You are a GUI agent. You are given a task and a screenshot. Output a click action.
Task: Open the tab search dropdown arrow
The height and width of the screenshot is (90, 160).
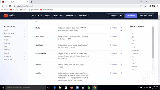click(141, 2)
